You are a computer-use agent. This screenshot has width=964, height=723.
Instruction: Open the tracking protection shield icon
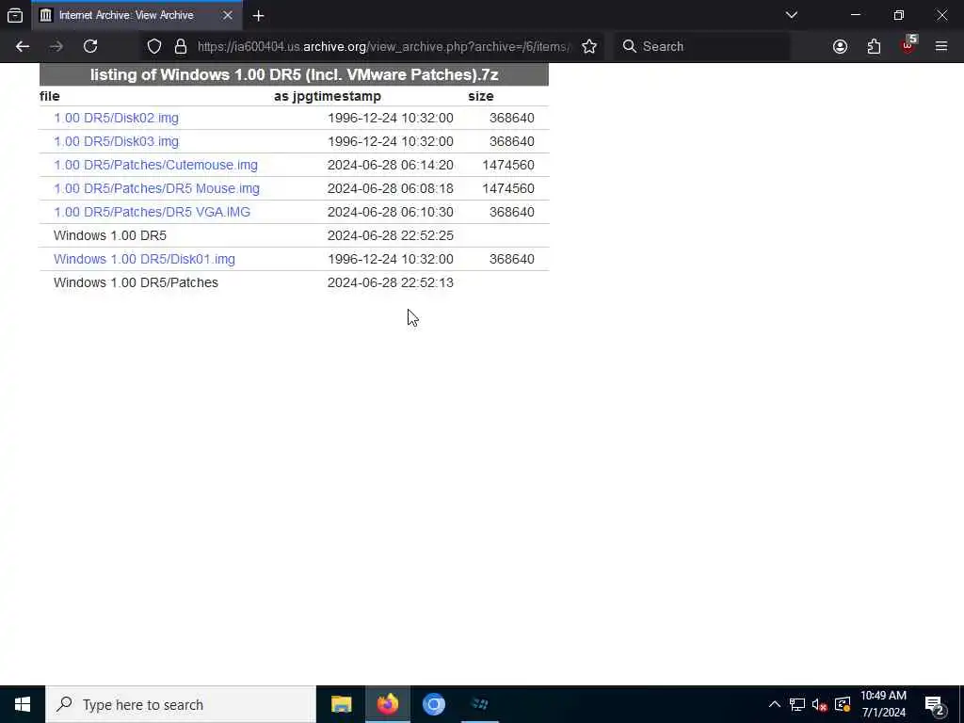click(x=154, y=46)
